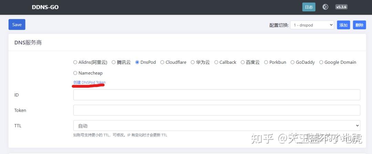The image size is (372, 154).
Task: Select the Namecheap radio option
Action: tap(75, 73)
